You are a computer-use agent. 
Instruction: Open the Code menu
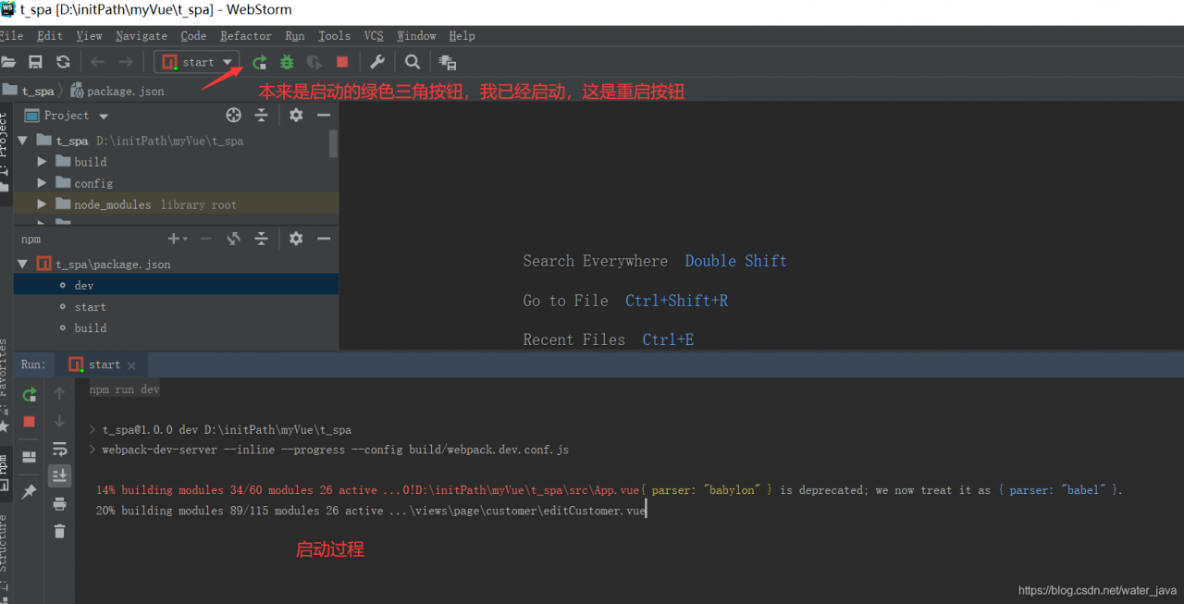pos(193,36)
